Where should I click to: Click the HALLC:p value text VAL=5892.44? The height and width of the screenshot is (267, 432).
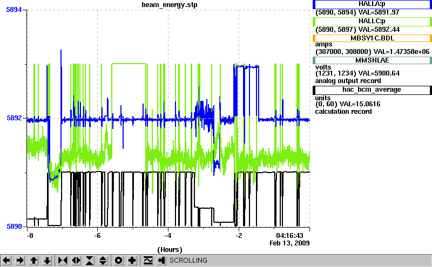[x=379, y=30]
